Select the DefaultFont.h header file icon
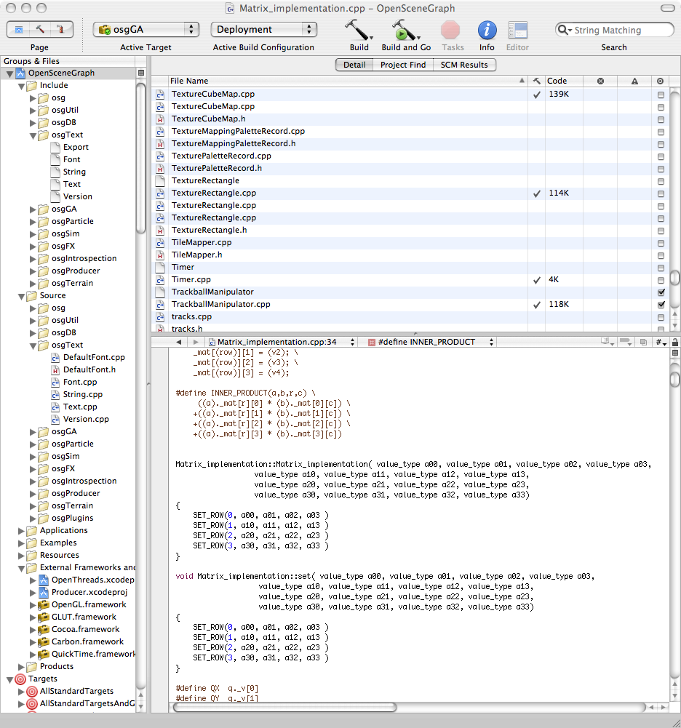This screenshot has height=728, width=681. (56, 369)
